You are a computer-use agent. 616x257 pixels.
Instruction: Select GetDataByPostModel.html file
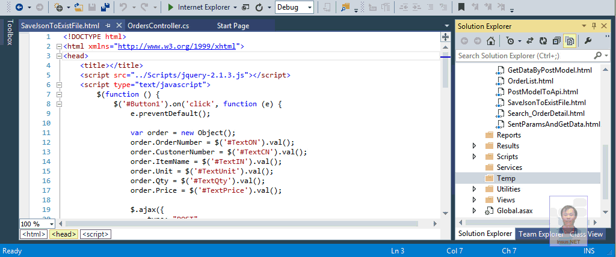point(550,70)
